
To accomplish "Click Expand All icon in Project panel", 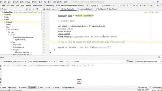I will coord(30,9).
